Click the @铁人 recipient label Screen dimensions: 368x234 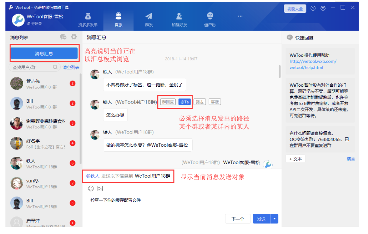click(93, 176)
